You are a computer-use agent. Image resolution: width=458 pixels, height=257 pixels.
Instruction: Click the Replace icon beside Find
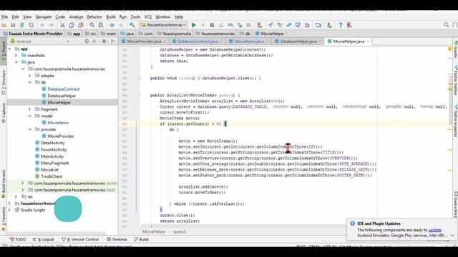[x=101, y=25]
